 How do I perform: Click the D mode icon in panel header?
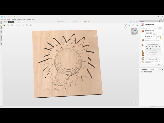(159, 21)
